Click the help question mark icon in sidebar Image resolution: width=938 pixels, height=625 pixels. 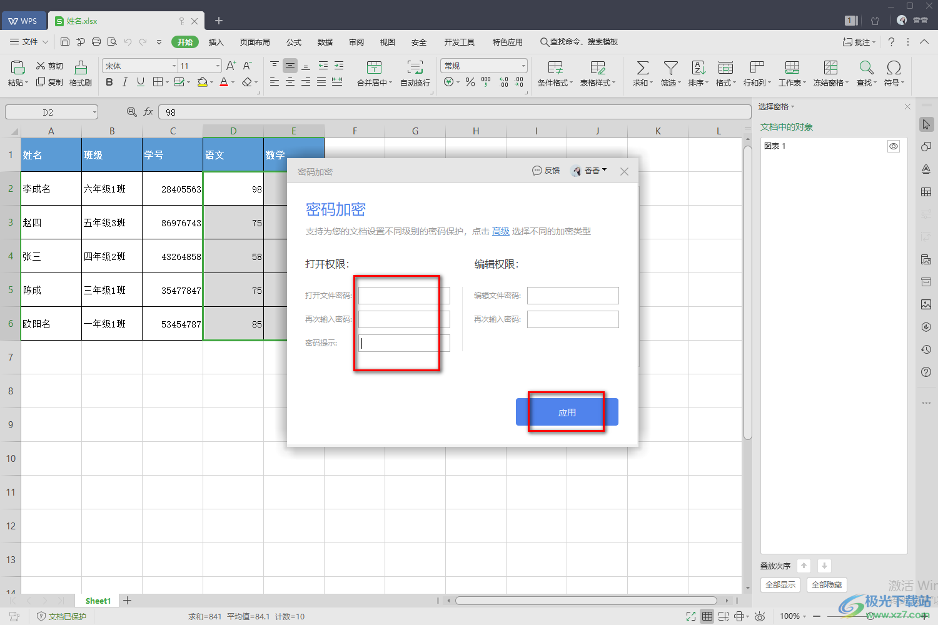926,372
